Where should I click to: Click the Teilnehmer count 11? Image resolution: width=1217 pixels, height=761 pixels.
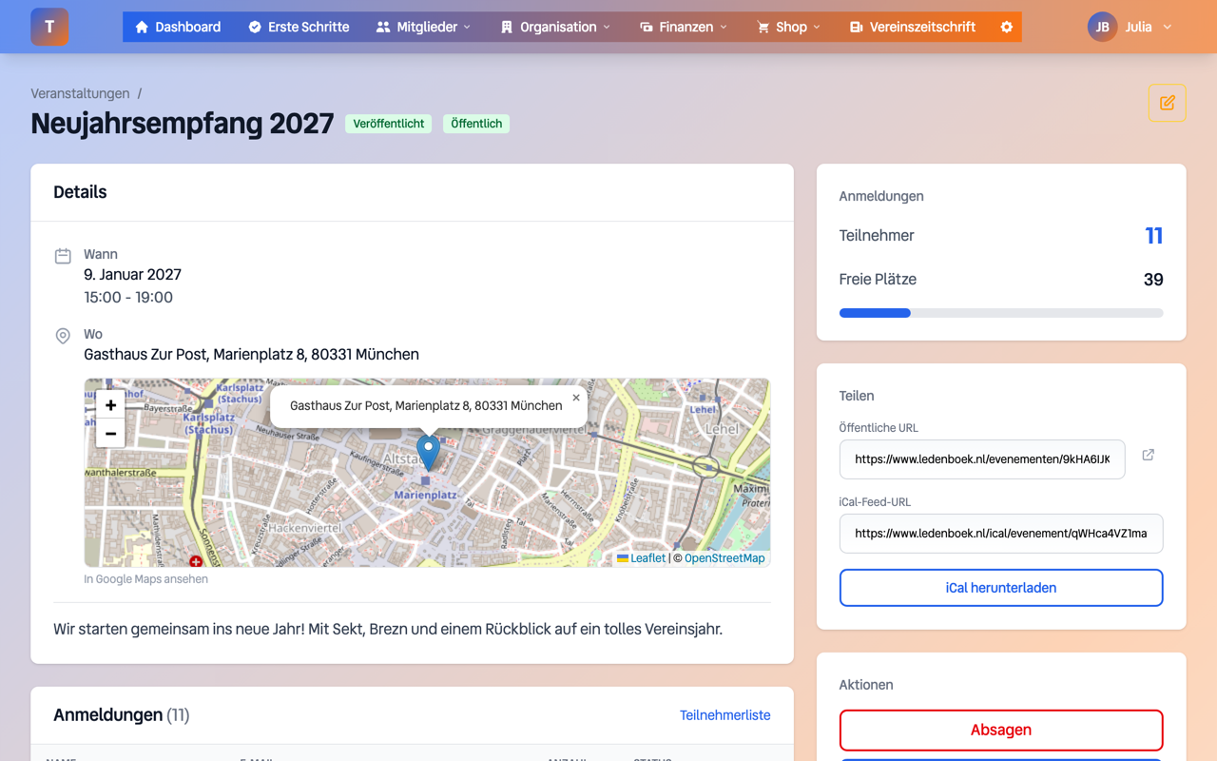(x=1153, y=236)
